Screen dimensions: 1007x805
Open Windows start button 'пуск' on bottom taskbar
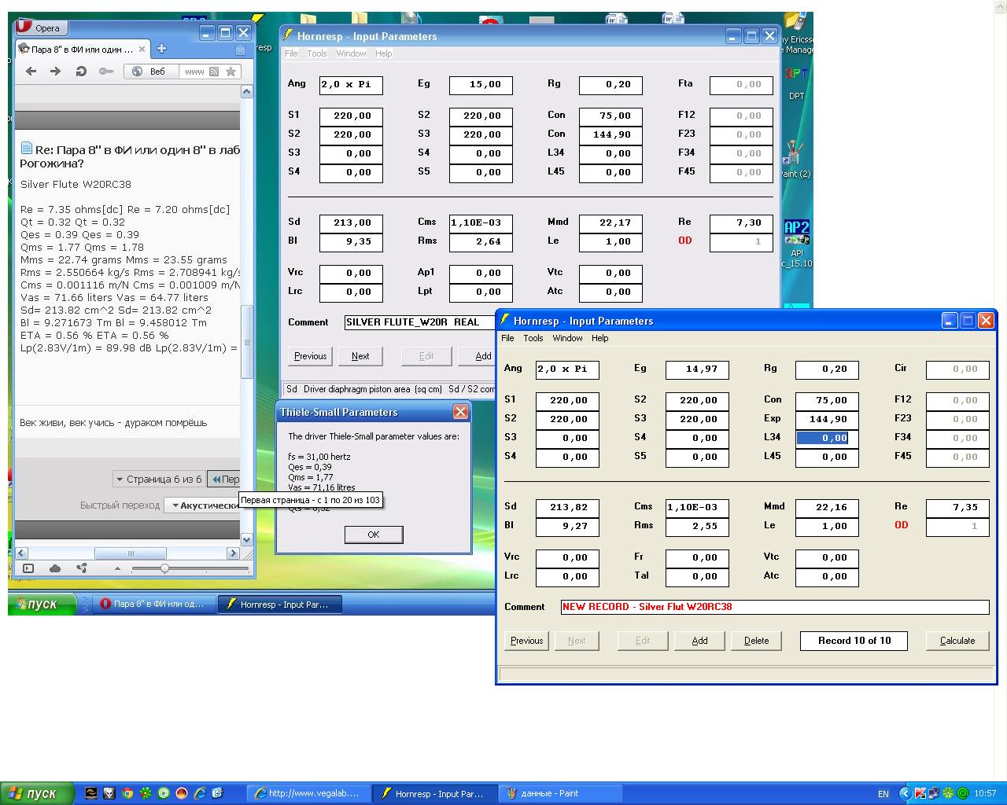click(x=37, y=793)
